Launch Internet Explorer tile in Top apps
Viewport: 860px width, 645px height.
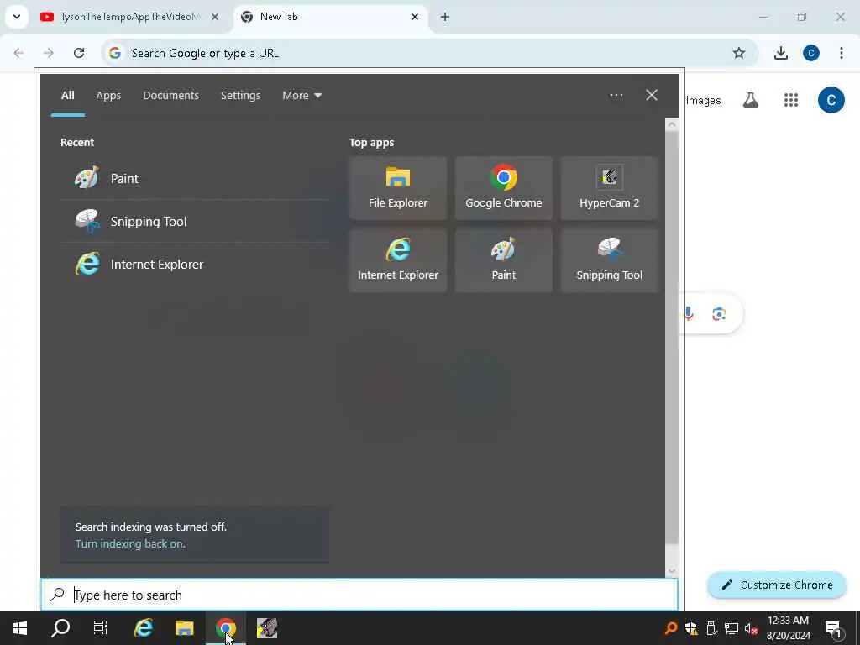(397, 260)
